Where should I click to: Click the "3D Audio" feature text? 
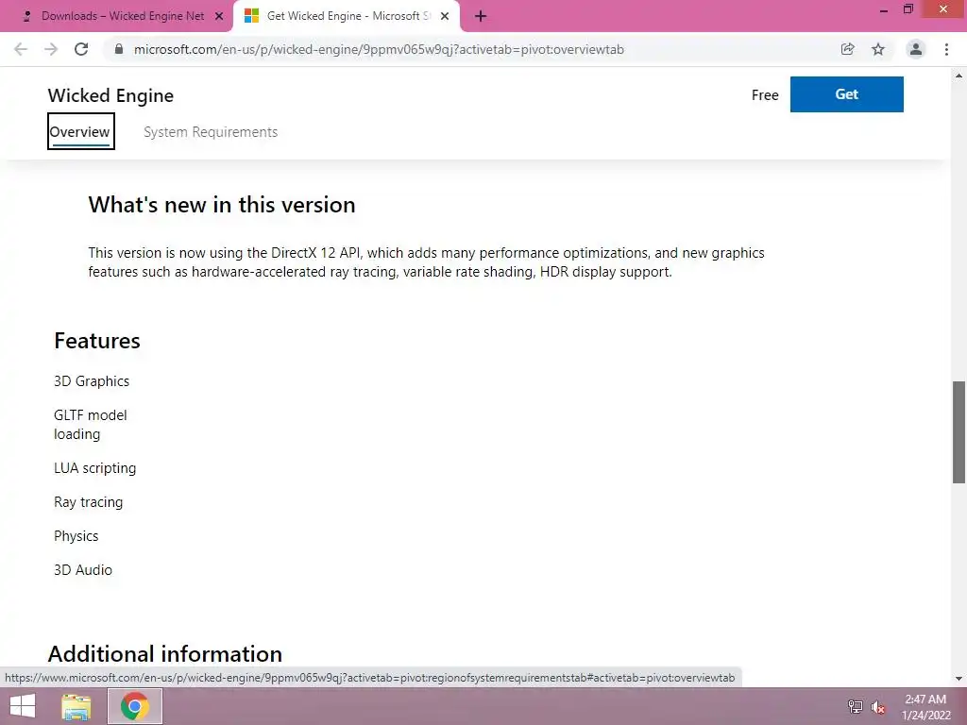coord(83,570)
